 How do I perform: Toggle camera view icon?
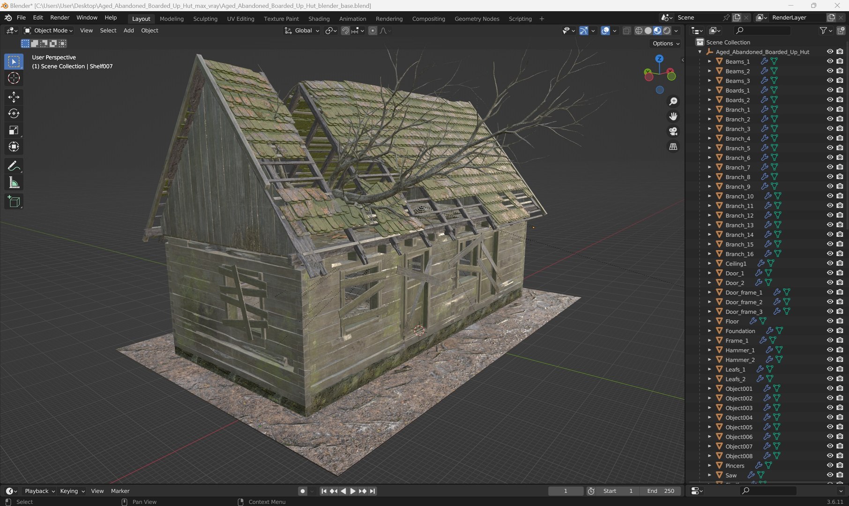click(x=673, y=131)
